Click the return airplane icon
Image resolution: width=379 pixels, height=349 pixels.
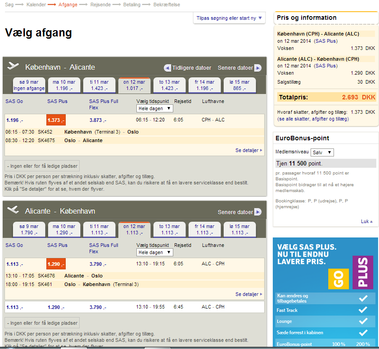[14, 210]
